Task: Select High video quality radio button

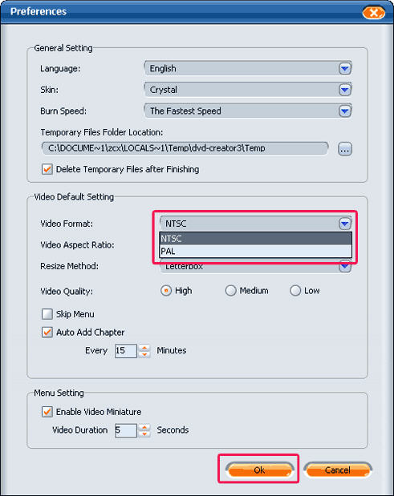Action: point(166,290)
